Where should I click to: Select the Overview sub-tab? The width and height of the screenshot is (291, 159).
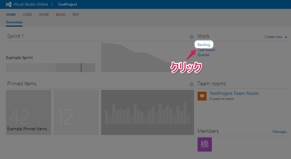pos(14,22)
